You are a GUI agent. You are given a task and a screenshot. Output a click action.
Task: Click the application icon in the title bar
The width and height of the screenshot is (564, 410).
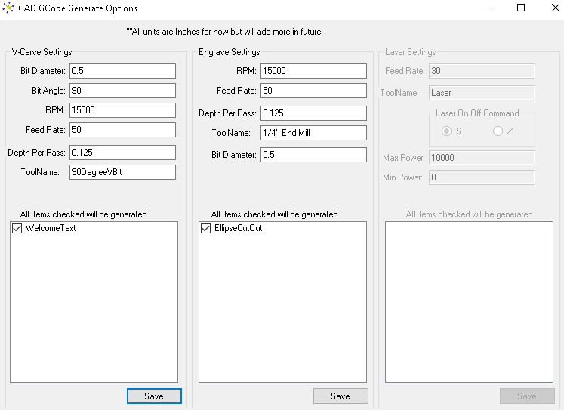coord(8,8)
